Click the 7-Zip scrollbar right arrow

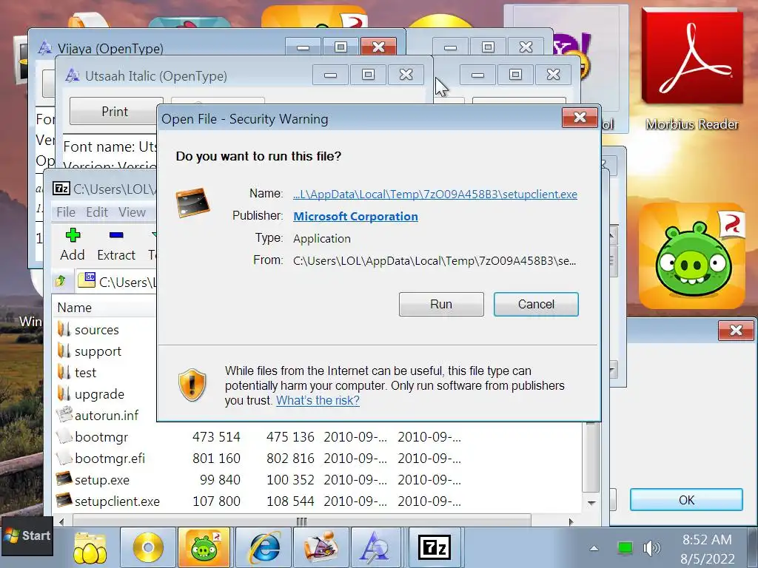tap(571, 521)
